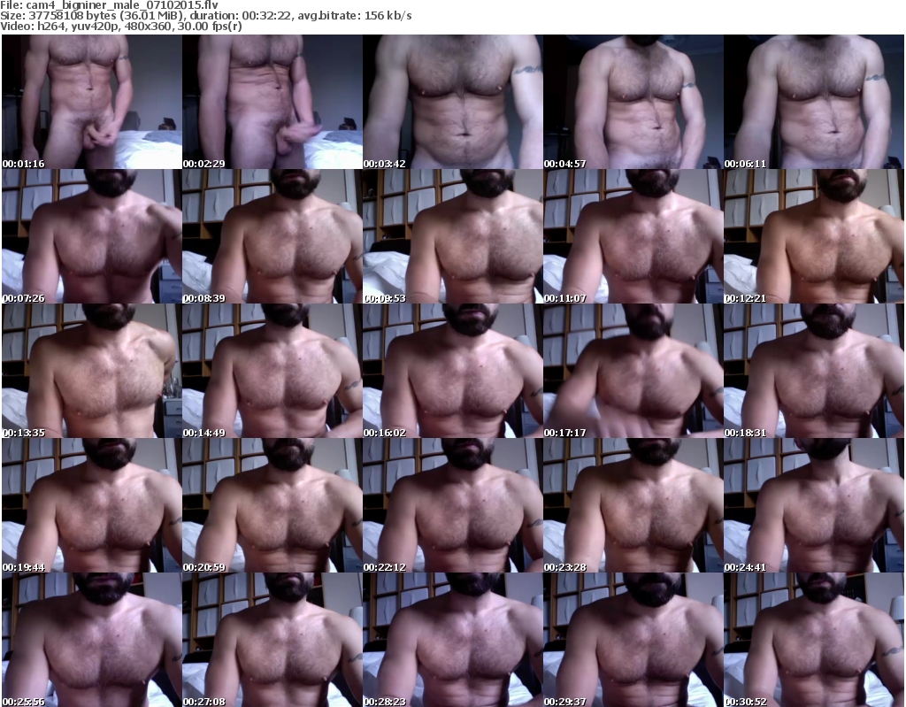Select the thumbnail stamped 00:06:11
Image resolution: width=906 pixels, height=707 pixels.
(814, 102)
